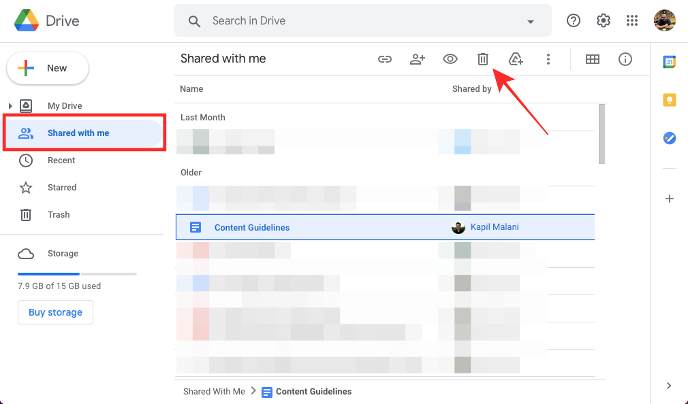Image resolution: width=688 pixels, height=404 pixels.
Task: Open the More actions three-dot menu
Action: [x=548, y=59]
